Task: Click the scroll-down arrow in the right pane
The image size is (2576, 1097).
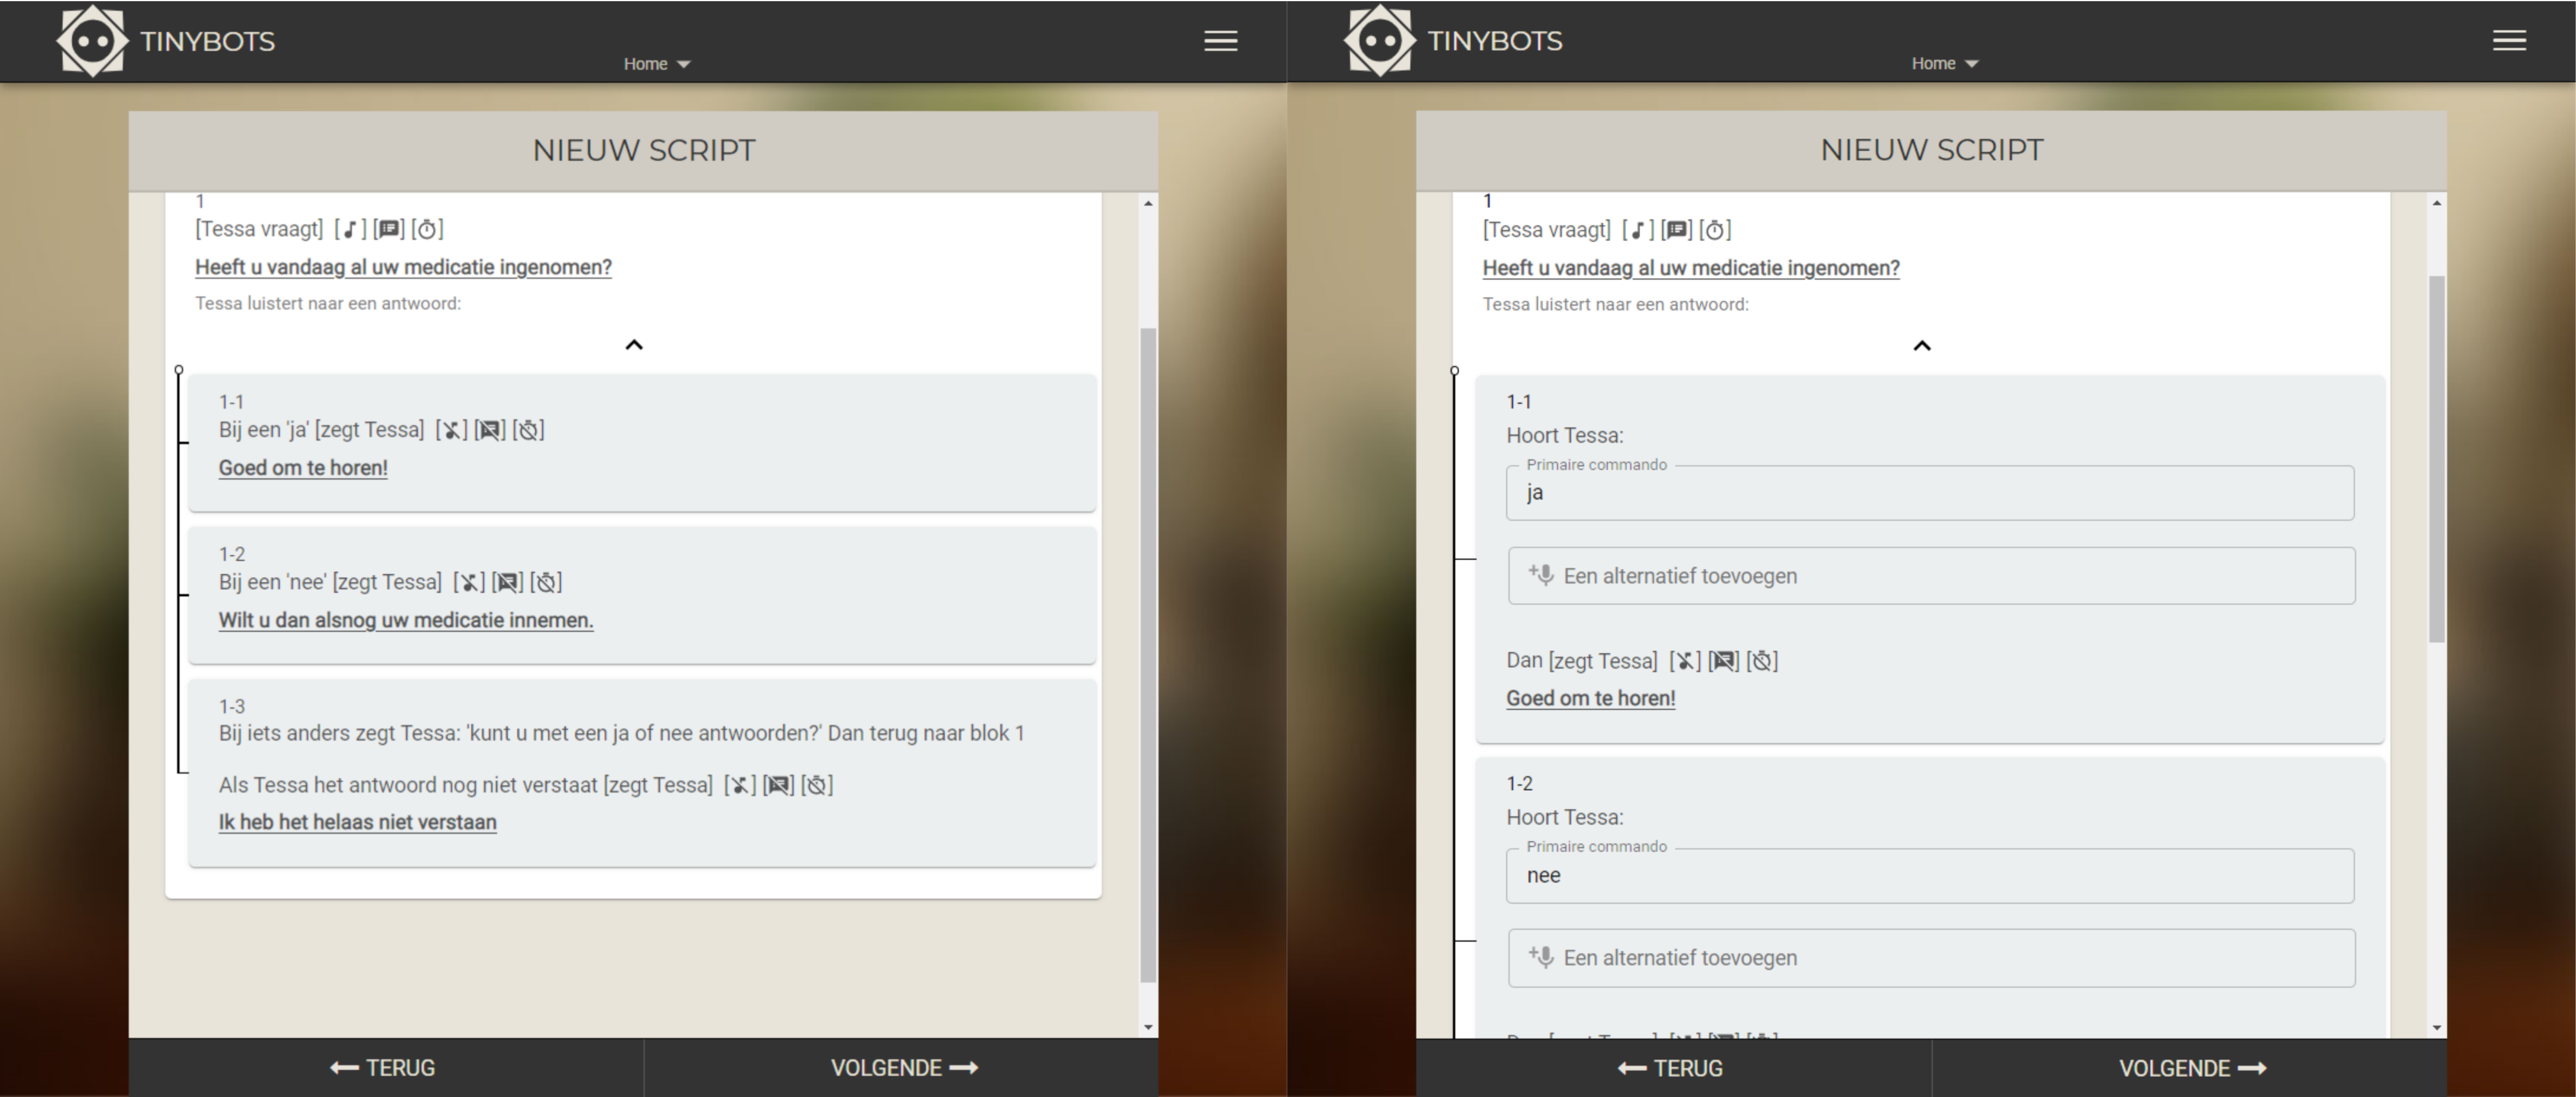Action: [2437, 1027]
